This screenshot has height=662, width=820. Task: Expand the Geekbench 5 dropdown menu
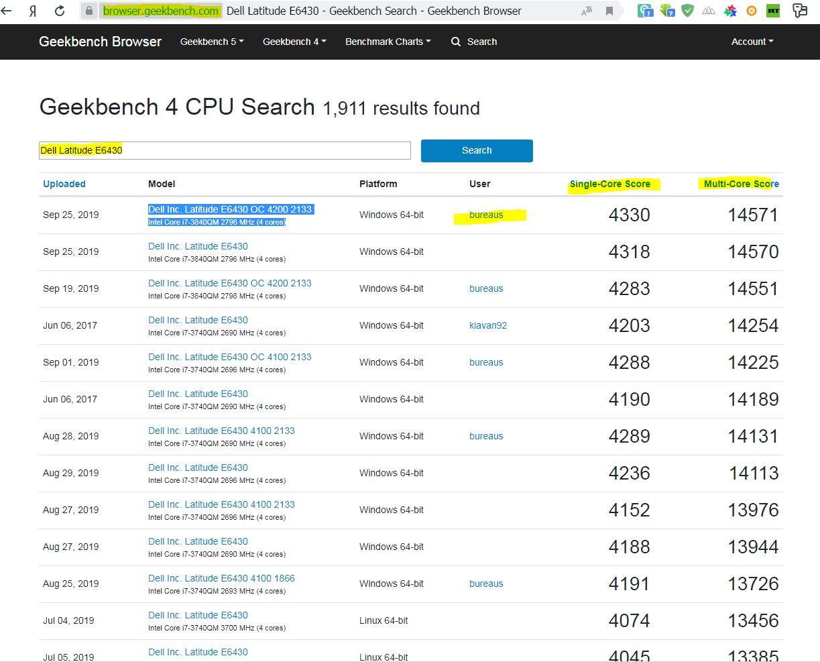212,42
